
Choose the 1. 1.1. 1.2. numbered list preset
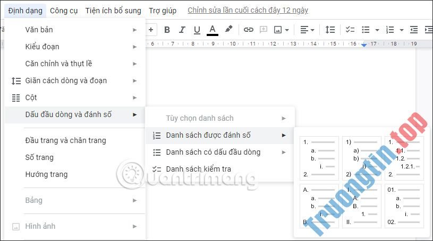404,158
